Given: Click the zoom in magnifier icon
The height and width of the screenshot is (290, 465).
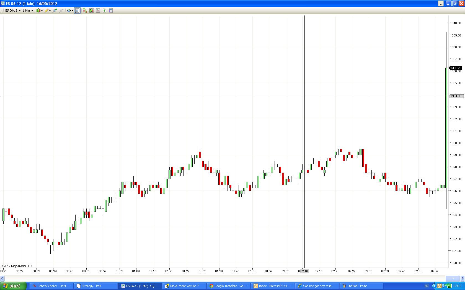Looking at the screenshot, I should coord(55,10).
